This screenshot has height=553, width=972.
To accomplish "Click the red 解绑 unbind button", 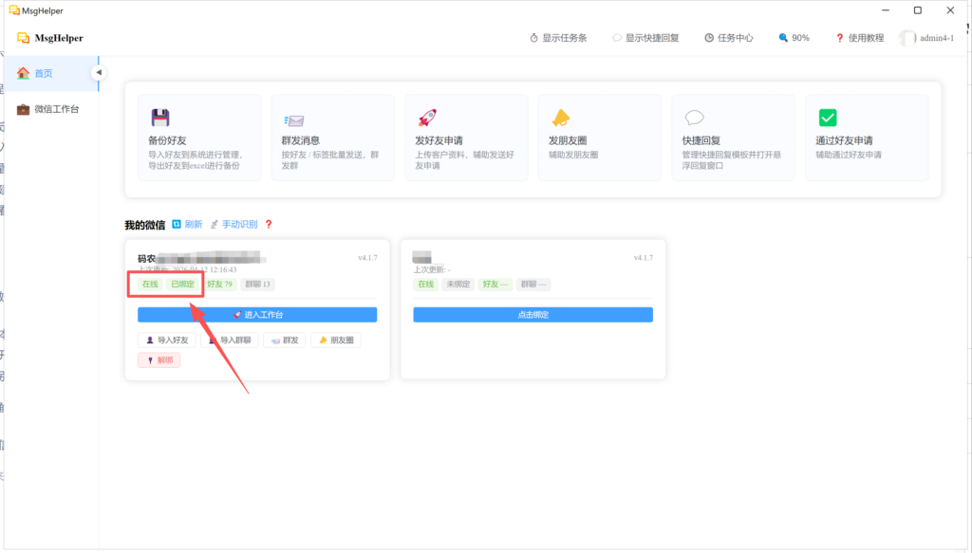I will (159, 360).
